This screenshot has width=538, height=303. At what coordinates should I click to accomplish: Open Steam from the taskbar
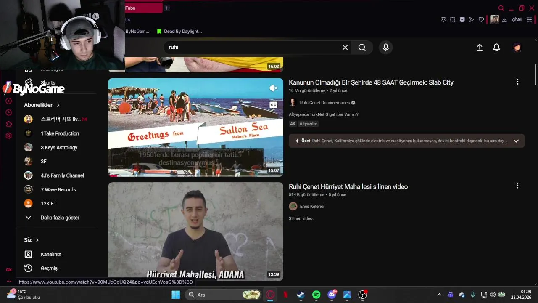(x=301, y=295)
